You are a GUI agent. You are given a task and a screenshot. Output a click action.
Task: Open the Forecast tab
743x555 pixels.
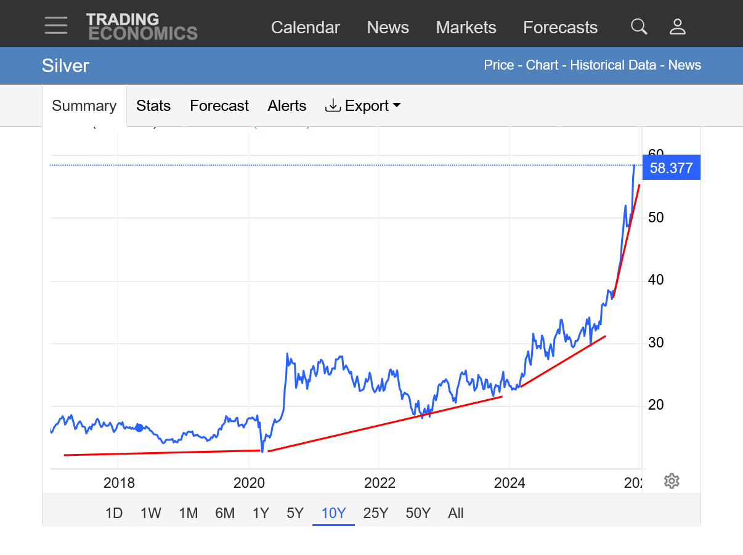pyautogui.click(x=219, y=106)
